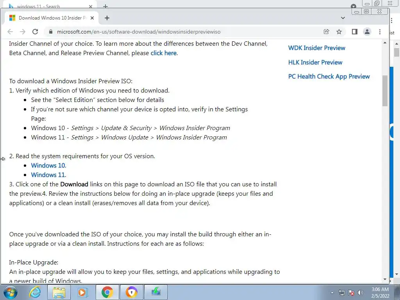Viewport: 400px width, 300px height.
Task: Open the Chrome side panel
Action: coord(354,32)
